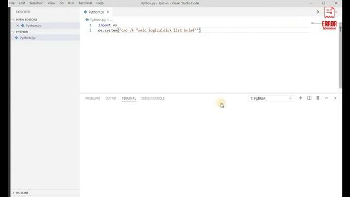Open the File menu
The image size is (350, 197).
click(12, 3)
